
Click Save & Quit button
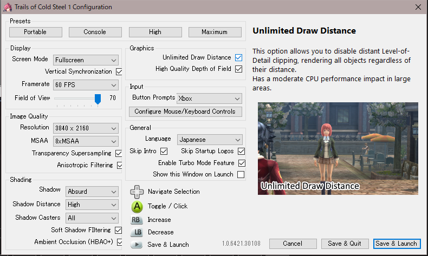tap(345, 244)
